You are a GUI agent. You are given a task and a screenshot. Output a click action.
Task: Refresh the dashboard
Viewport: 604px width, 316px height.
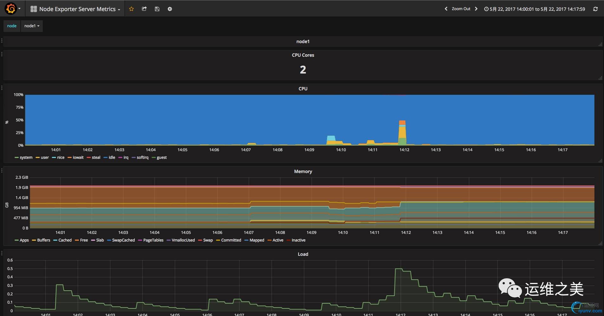(x=595, y=9)
